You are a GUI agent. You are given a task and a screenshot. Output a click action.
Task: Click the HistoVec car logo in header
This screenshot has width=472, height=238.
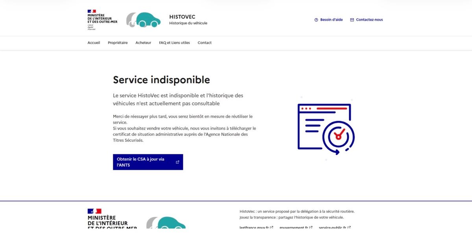143,20
